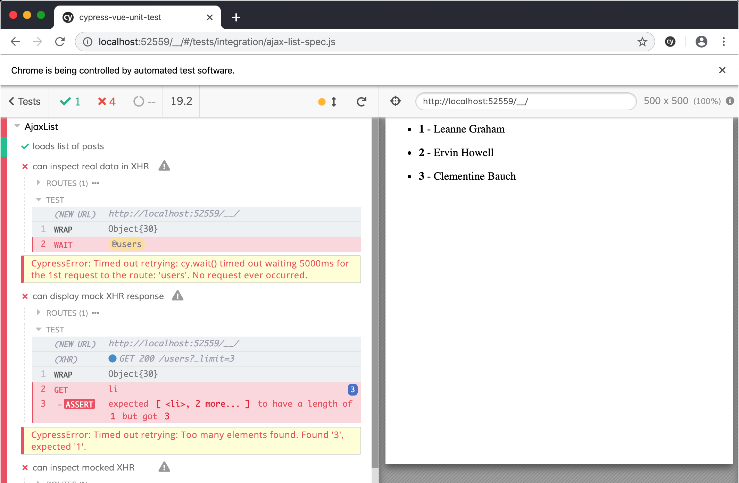Open a new browser tab
This screenshot has width=739, height=483.
point(236,17)
